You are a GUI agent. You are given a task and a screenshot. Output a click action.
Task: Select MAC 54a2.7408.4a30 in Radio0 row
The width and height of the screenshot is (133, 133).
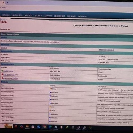55,75
